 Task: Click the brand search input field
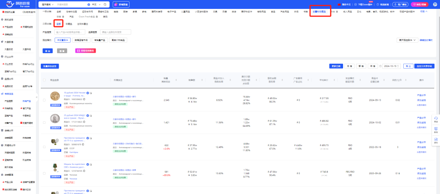coord(115,32)
